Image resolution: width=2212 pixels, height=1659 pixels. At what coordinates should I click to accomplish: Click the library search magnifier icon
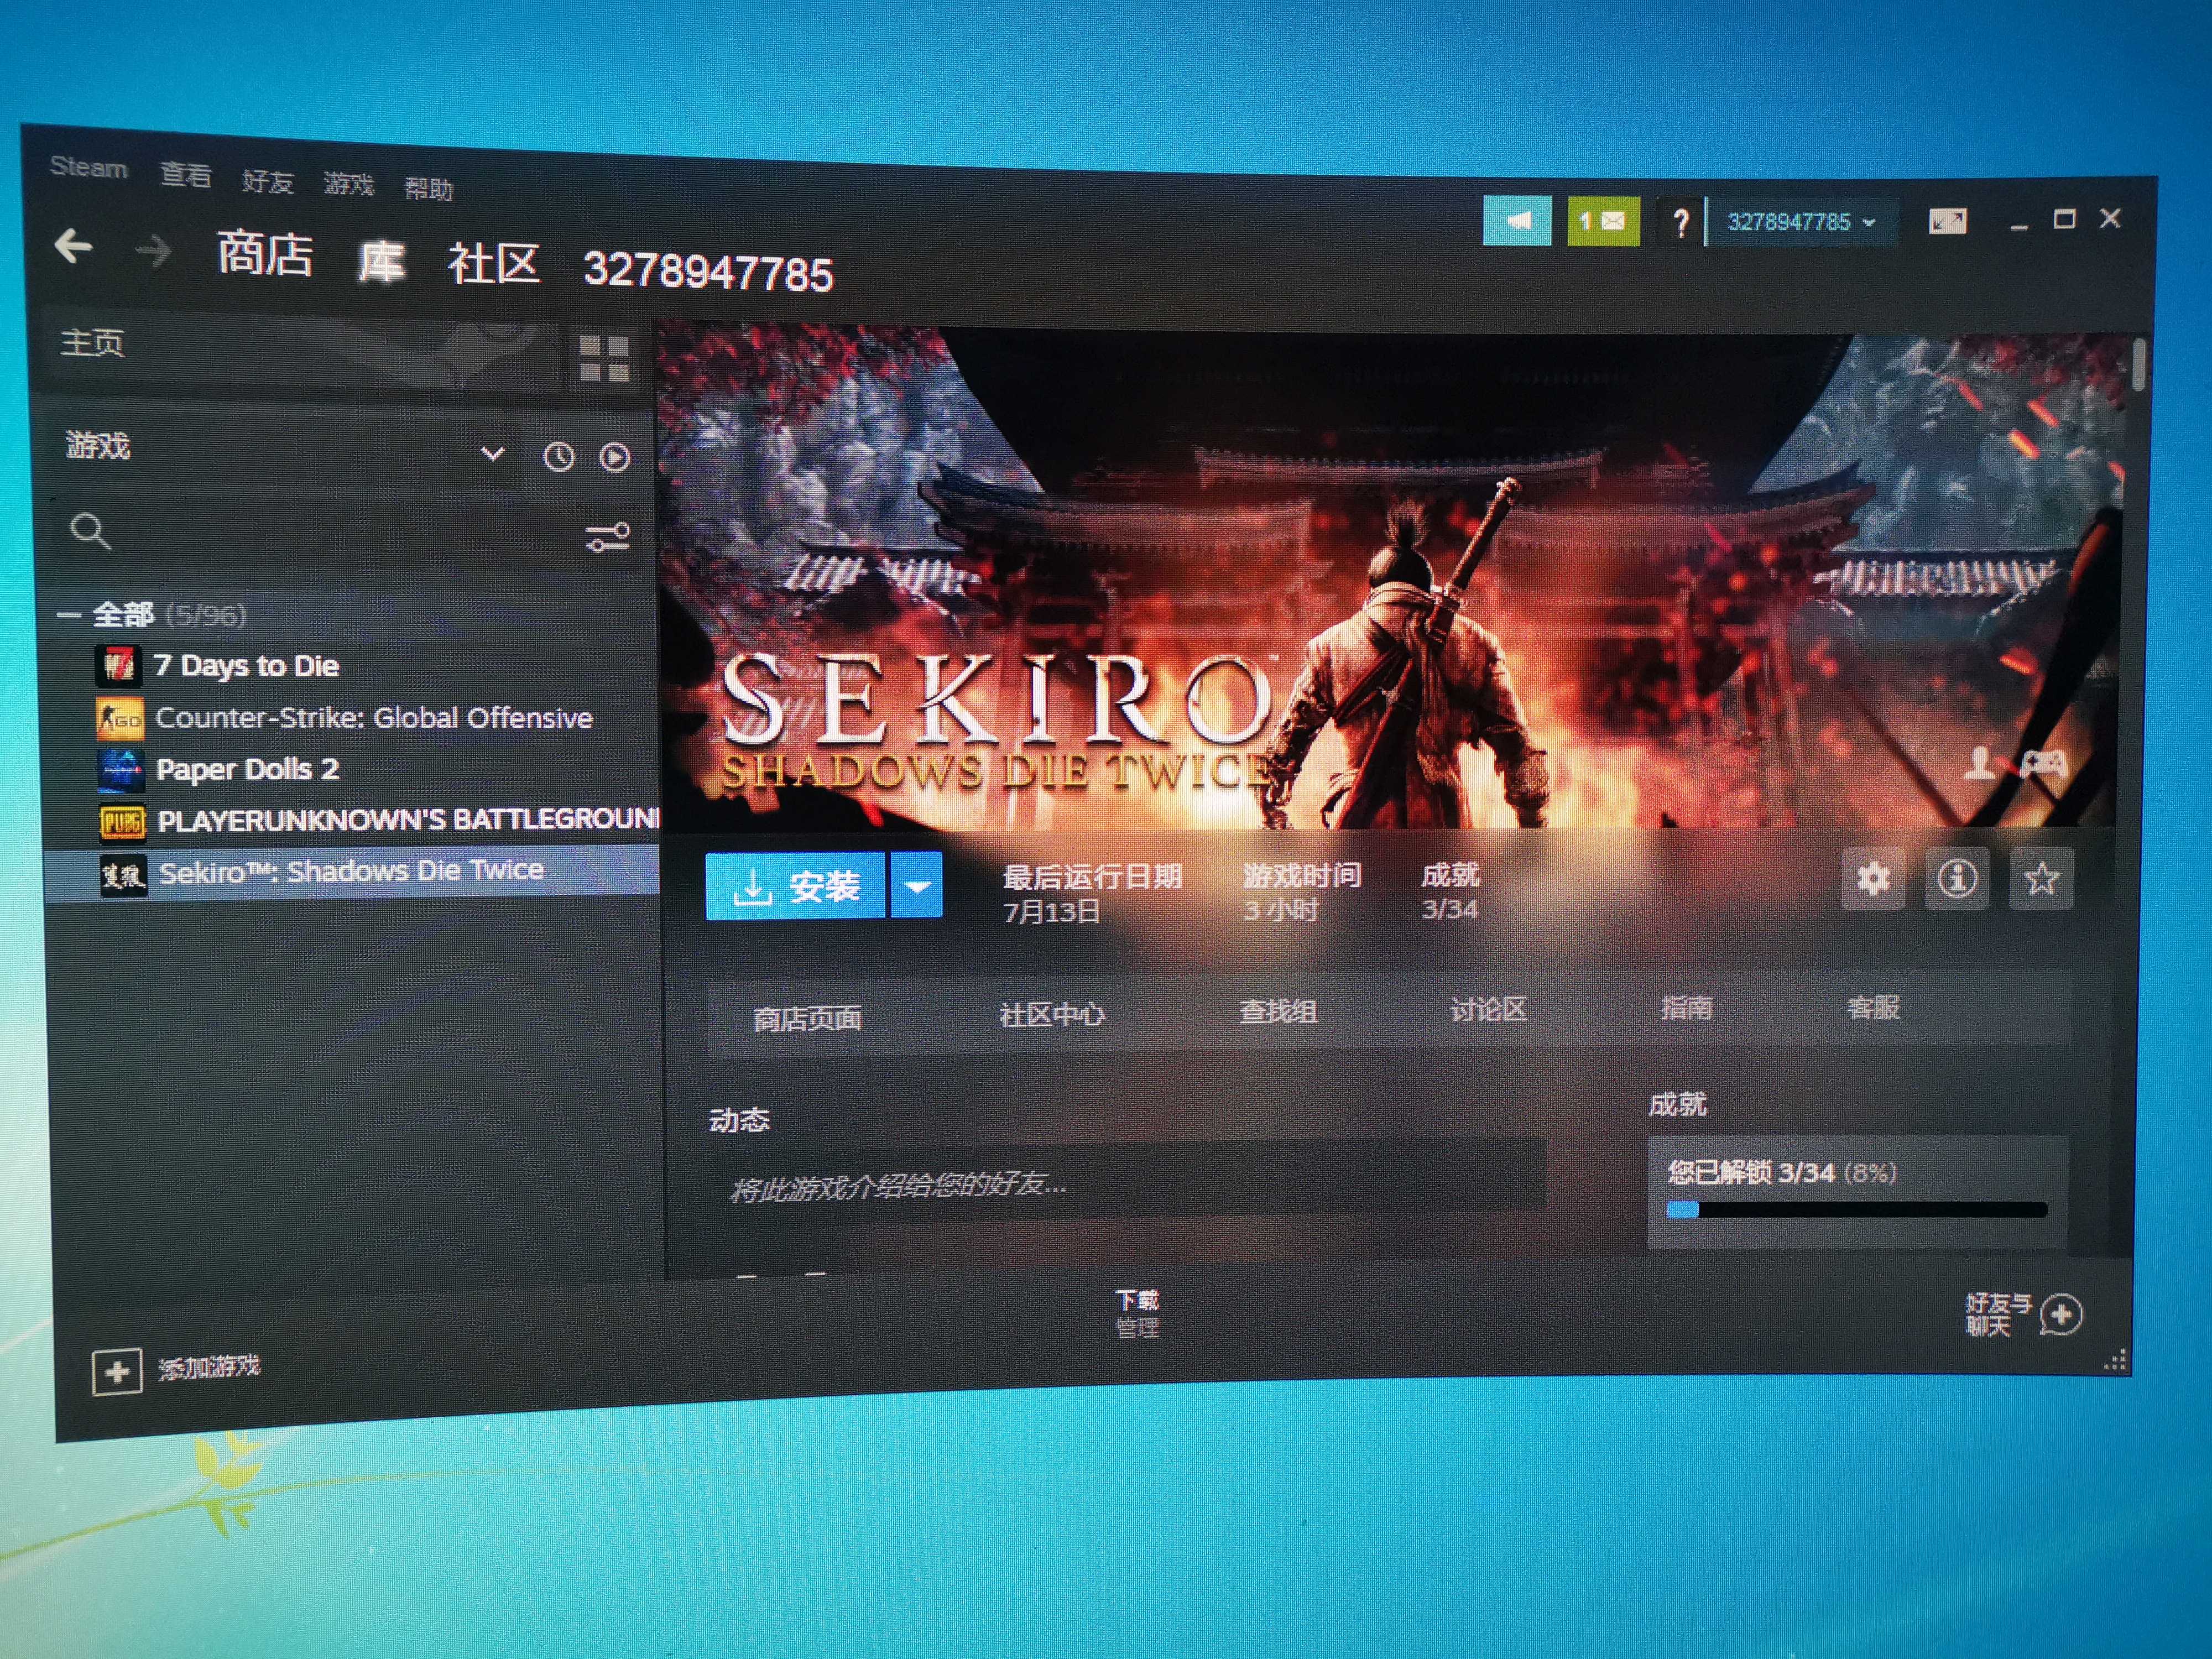click(90, 530)
